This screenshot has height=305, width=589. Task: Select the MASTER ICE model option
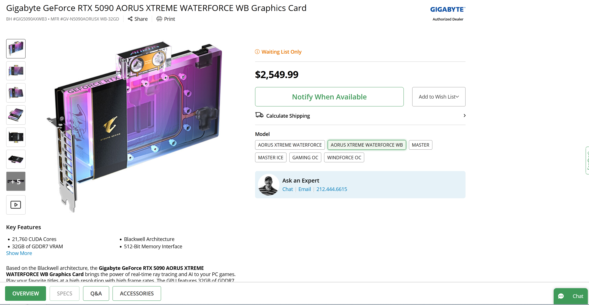click(x=271, y=158)
